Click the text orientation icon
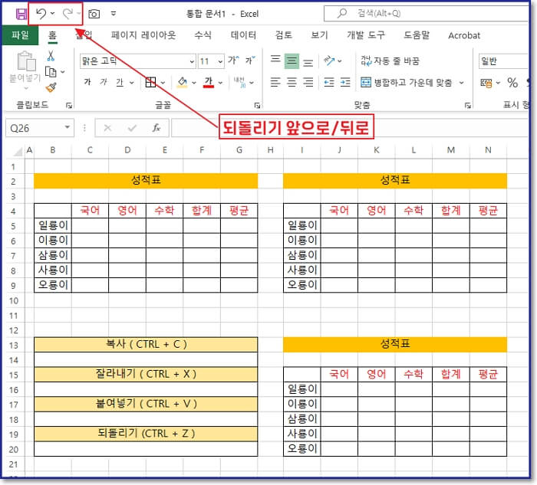Image resolution: width=537 pixels, height=485 pixels. coord(329,61)
